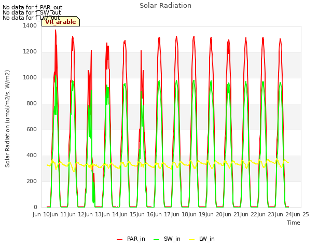Click the 'No data for f_PAR_out' message
This screenshot has height=249, width=332.
[x=33, y=7]
